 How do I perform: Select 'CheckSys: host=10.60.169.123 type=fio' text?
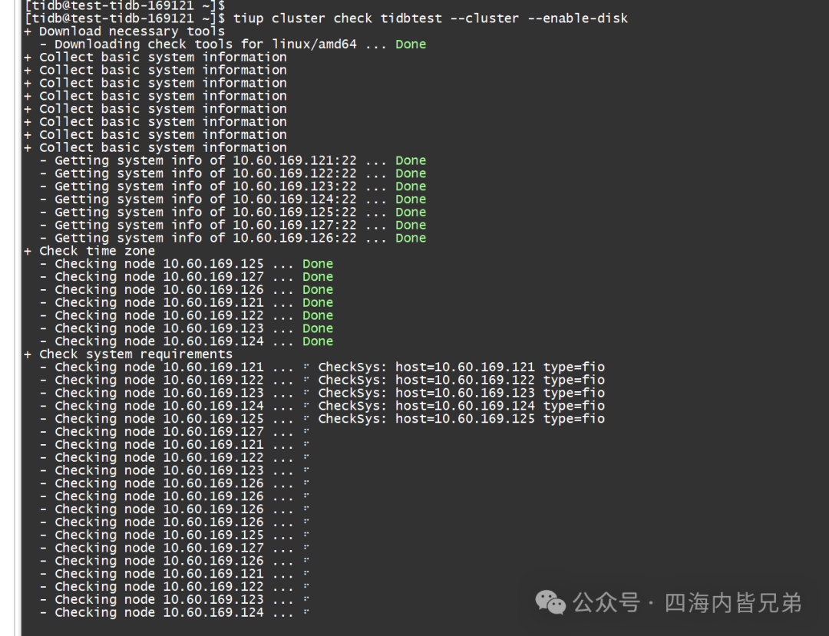[x=461, y=393]
